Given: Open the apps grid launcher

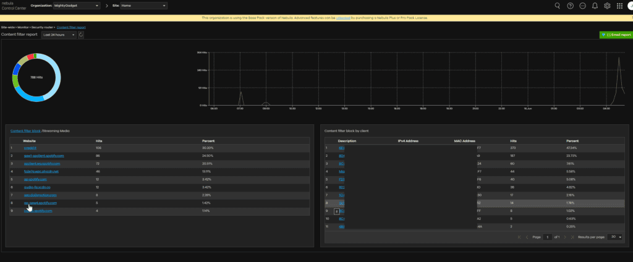Looking at the screenshot, I should [x=619, y=6].
